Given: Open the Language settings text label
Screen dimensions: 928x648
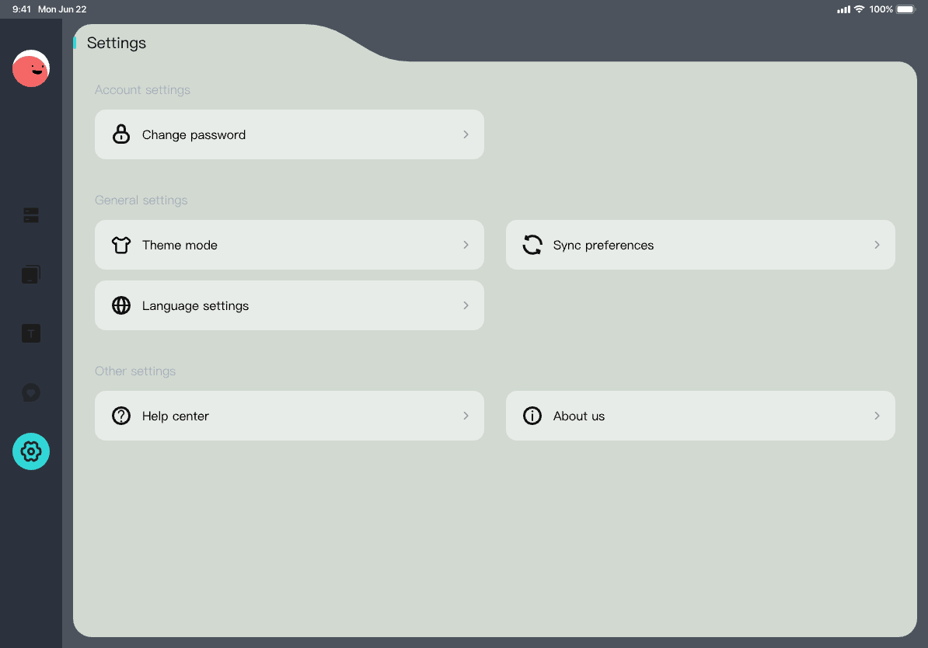Looking at the screenshot, I should 195,306.
